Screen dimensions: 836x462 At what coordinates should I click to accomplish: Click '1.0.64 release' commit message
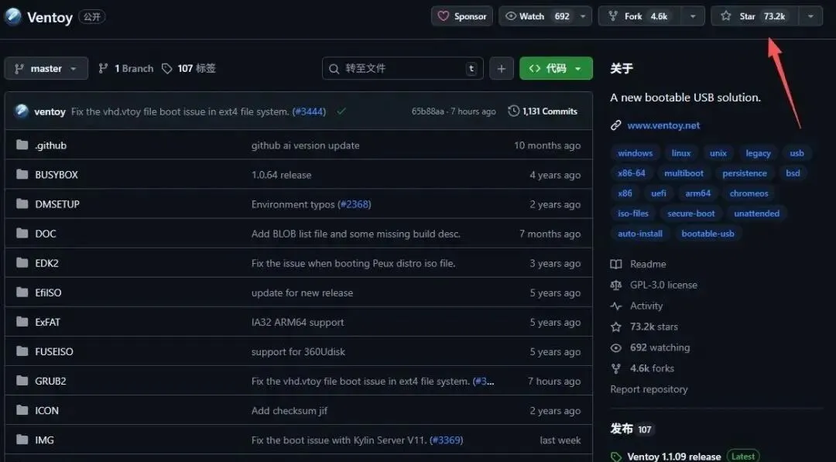[282, 175]
